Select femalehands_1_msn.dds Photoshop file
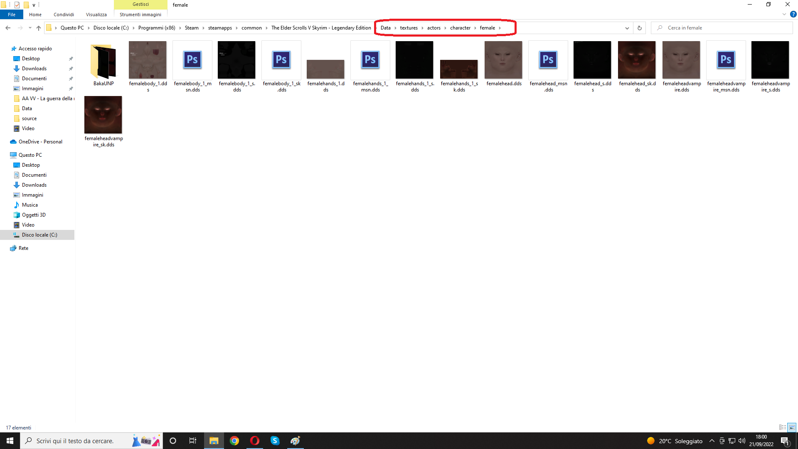This screenshot has width=798, height=449. tap(370, 67)
